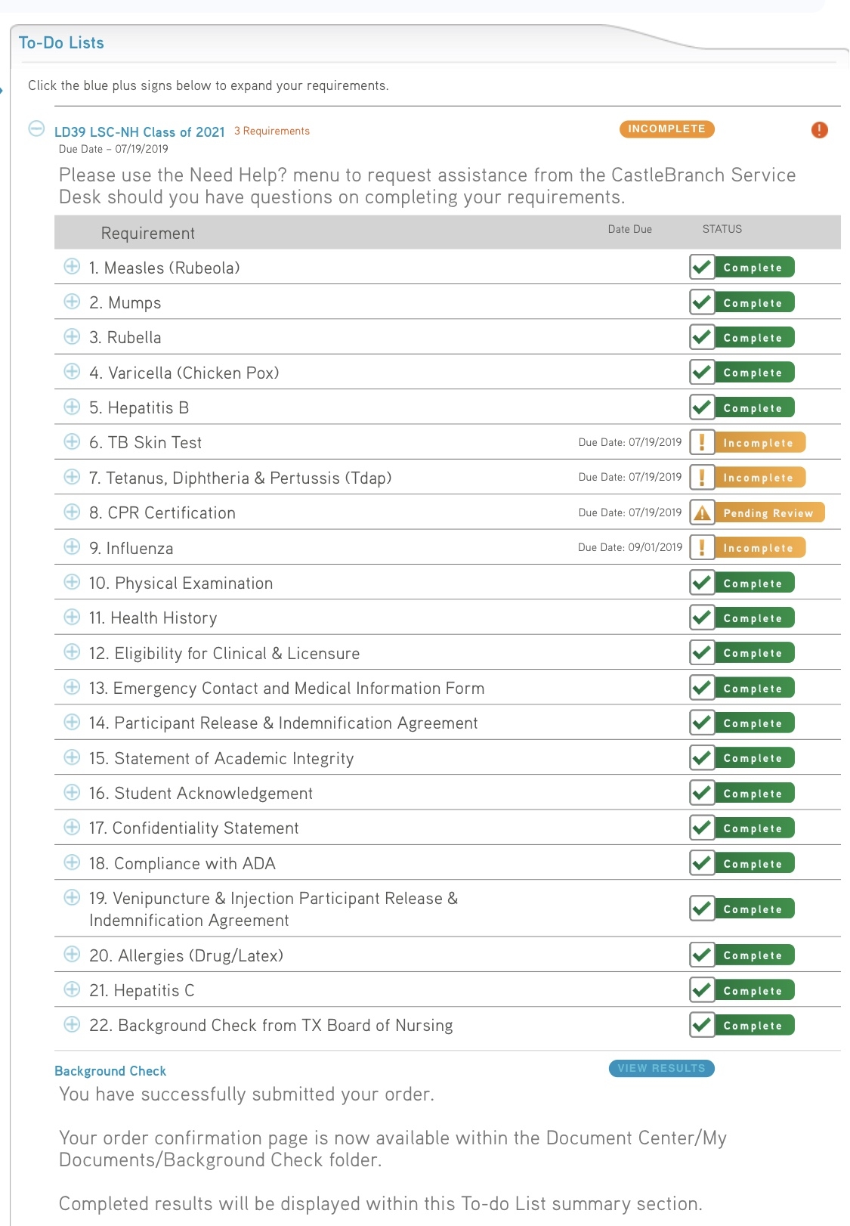The width and height of the screenshot is (850, 1226).
Task: Click the green checkmark for Hepatitis C
Action: point(702,990)
